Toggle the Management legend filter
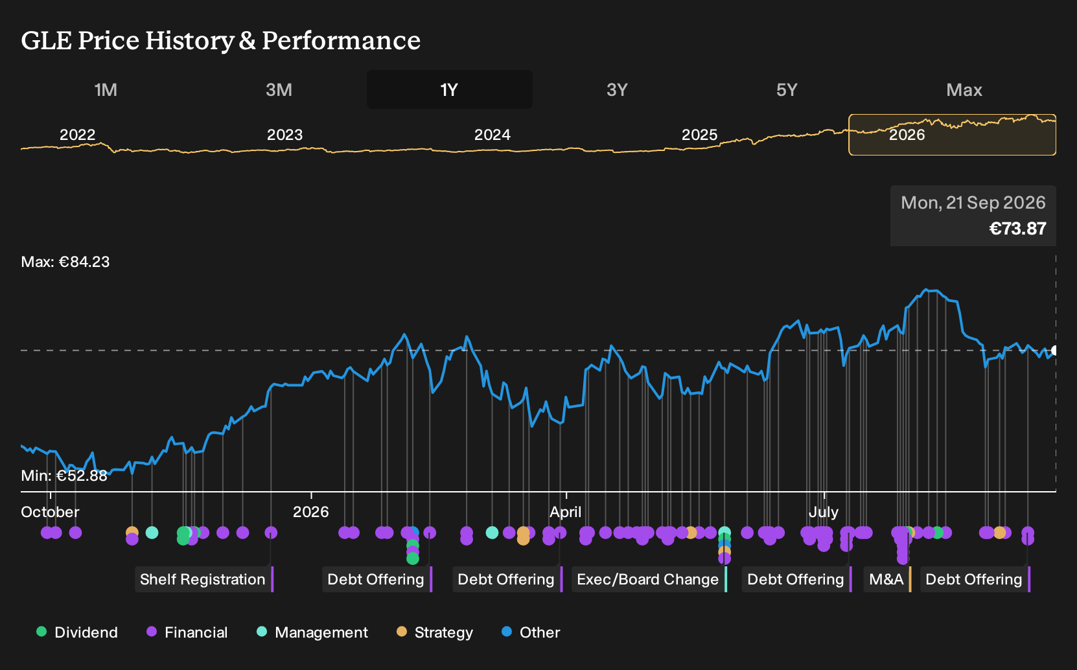The height and width of the screenshot is (670, 1077). point(312,632)
